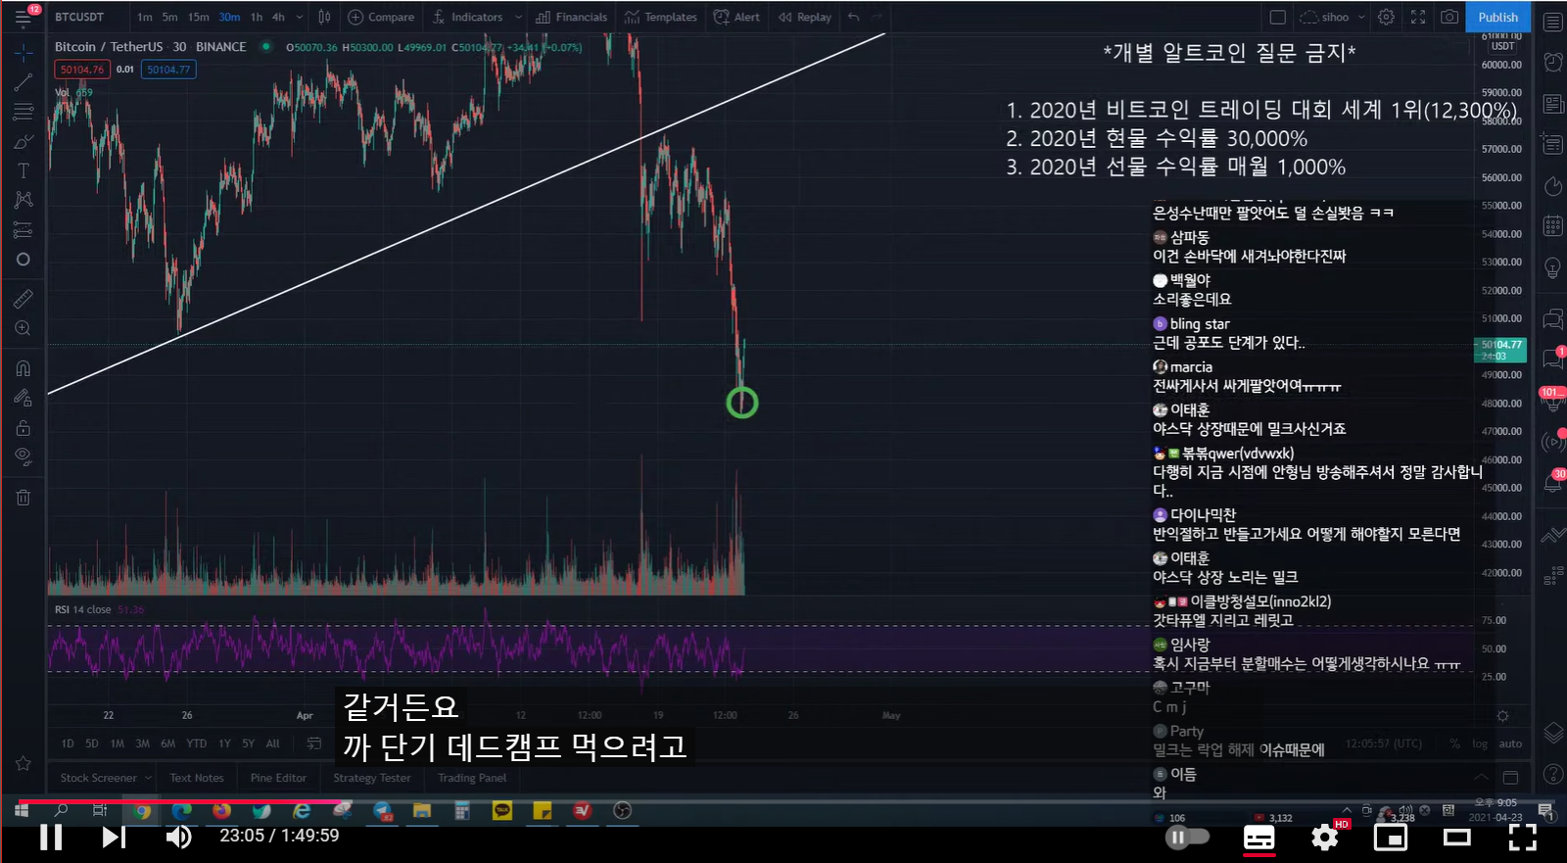Select the crosshair cursor tool
The height and width of the screenshot is (863, 1567).
[x=24, y=51]
